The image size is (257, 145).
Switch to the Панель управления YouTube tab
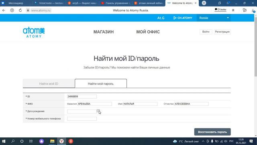pyautogui.click(x=116, y=3)
